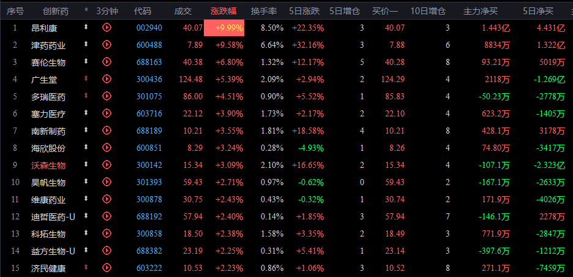The image size is (573, 277).
Task: Click the 5日净买 column header
Action: point(538,12)
